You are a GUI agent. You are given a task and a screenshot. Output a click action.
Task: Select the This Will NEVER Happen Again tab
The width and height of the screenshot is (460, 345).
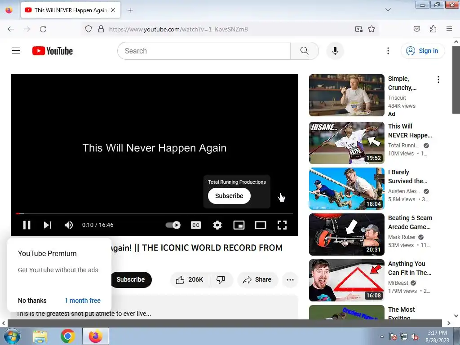coord(71,10)
